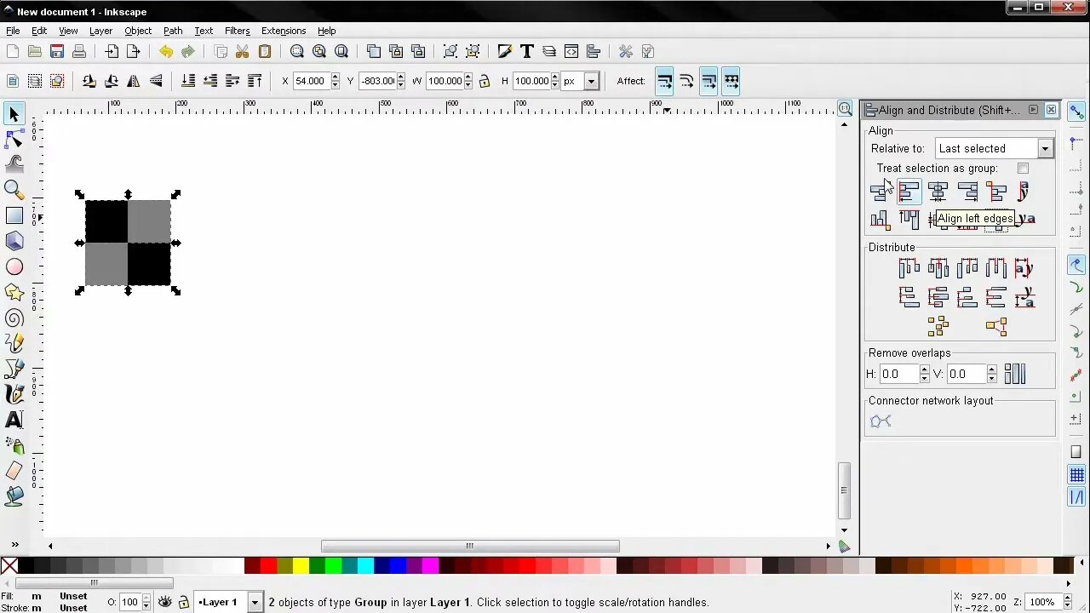
Task: Select the Rectangle tool
Action: [14, 216]
